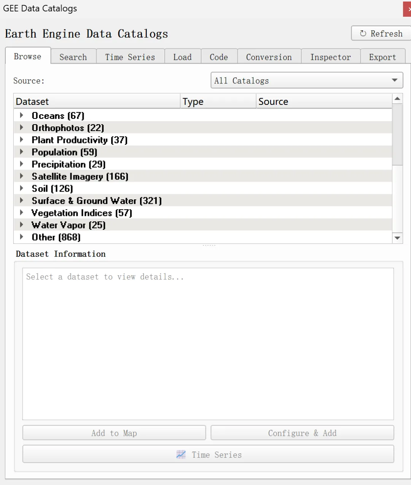Switch to the Export tab

point(382,57)
